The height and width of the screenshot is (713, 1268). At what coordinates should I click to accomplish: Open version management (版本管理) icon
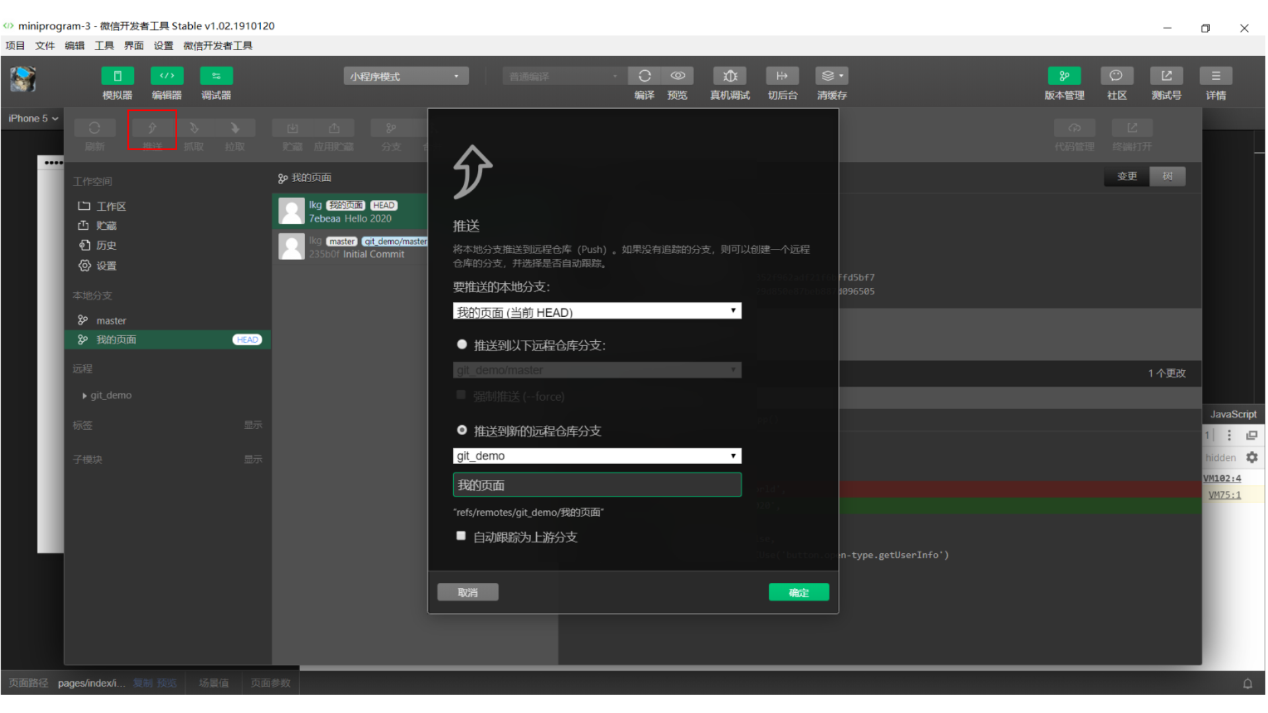coord(1064,76)
